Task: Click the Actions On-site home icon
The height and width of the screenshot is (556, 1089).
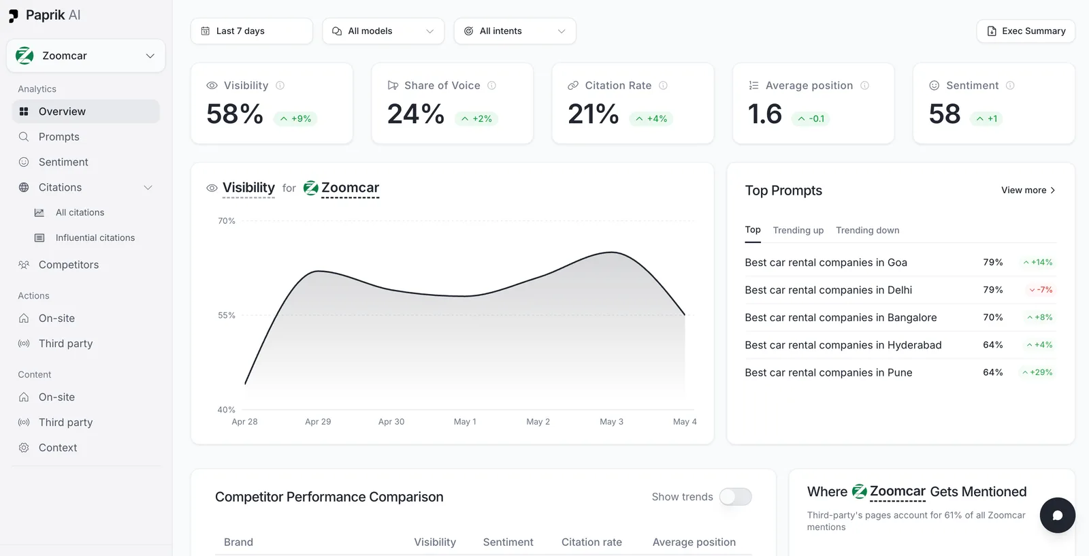Action: click(24, 318)
